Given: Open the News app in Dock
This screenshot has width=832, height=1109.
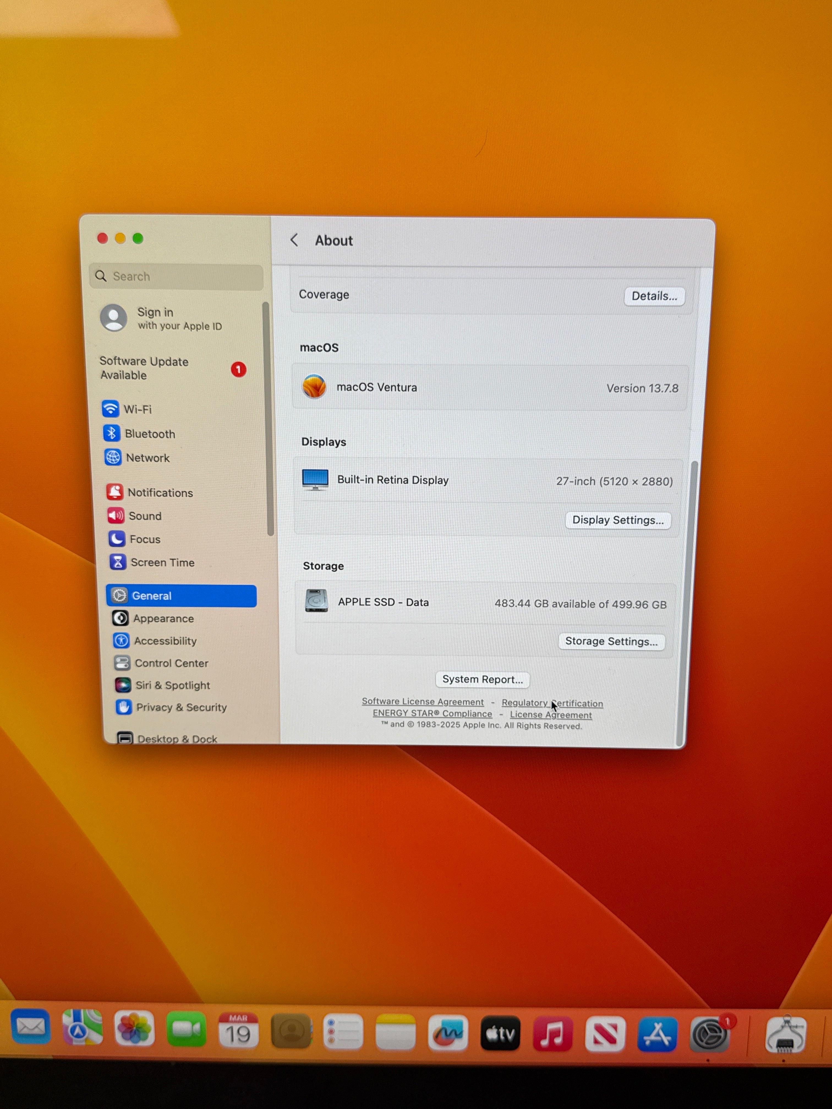Looking at the screenshot, I should [605, 1034].
